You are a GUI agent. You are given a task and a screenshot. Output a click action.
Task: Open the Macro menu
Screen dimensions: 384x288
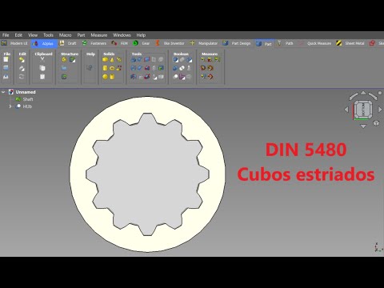point(65,35)
